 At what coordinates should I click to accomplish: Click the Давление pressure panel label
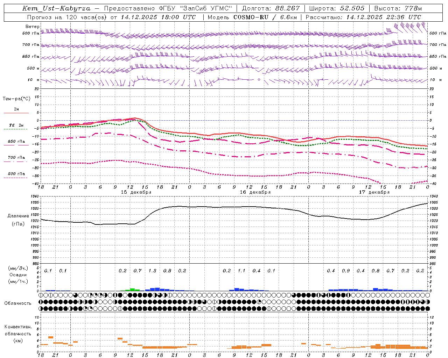coord(18,216)
